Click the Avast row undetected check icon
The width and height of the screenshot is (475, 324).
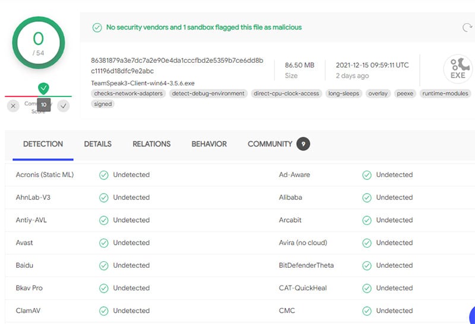tap(103, 243)
